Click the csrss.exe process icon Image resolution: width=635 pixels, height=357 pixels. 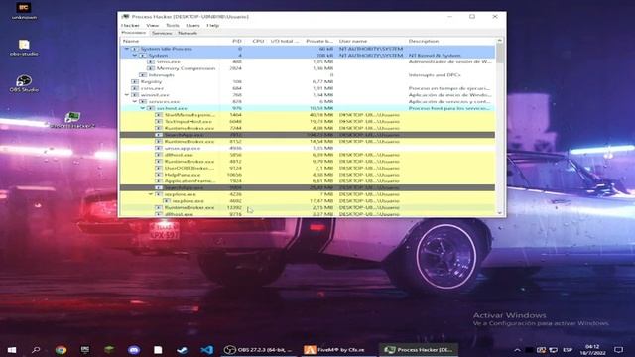(135, 88)
